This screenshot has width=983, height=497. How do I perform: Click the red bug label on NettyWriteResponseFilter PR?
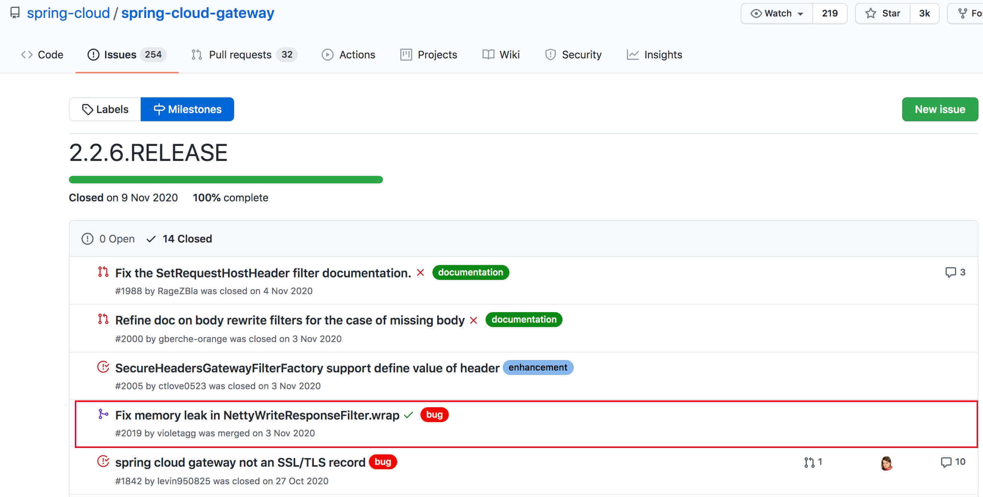tap(434, 415)
